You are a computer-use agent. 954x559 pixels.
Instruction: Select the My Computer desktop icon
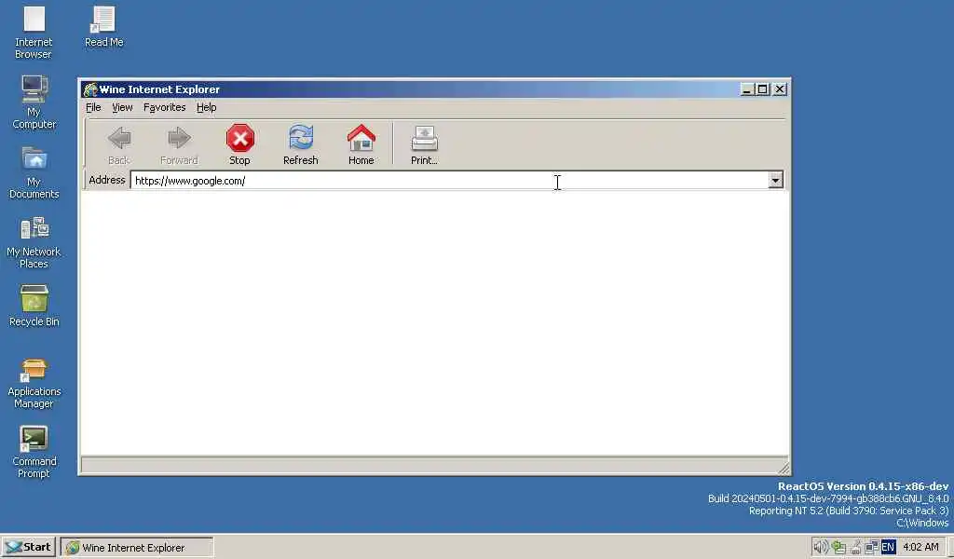(x=34, y=102)
